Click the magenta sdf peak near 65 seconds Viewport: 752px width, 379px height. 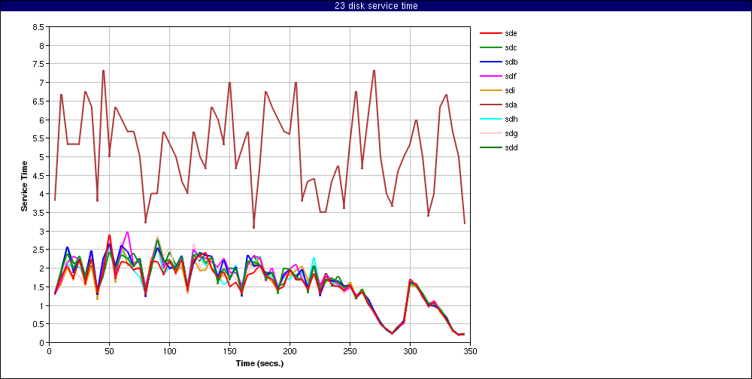coord(127,232)
